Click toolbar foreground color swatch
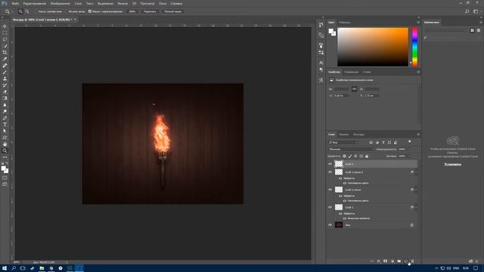Image resolution: width=484 pixels, height=272 pixels. (x=3, y=168)
